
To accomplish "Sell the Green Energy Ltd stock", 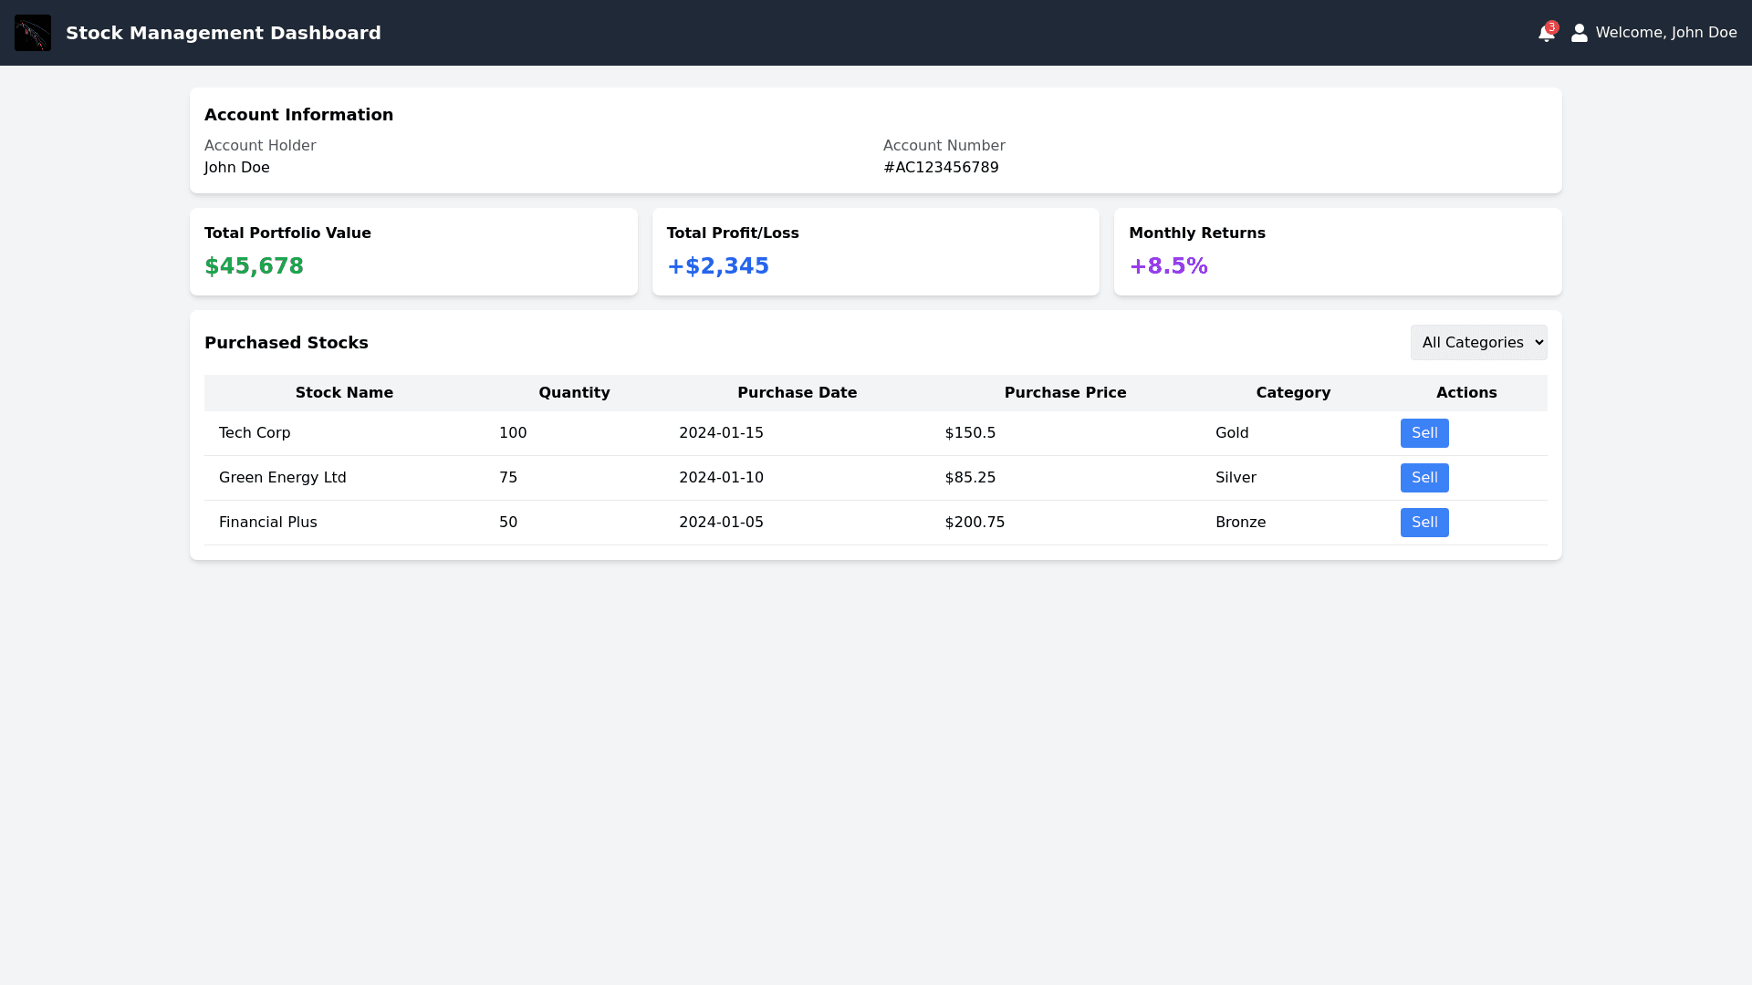I will pos(1423,478).
